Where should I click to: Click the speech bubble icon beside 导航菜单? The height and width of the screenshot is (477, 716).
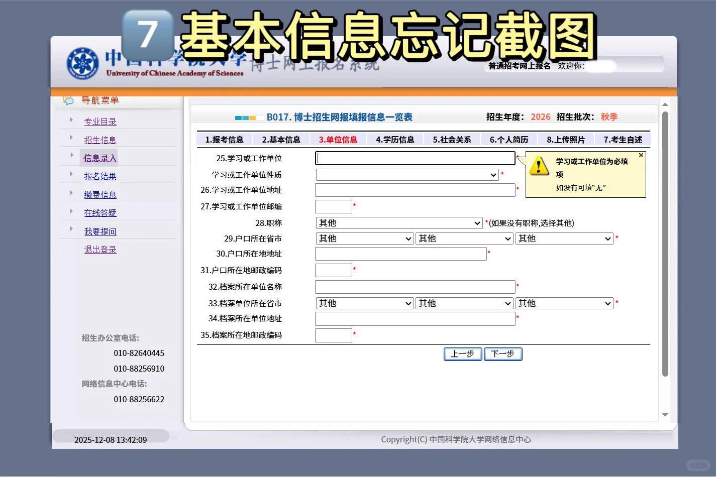coord(68,100)
